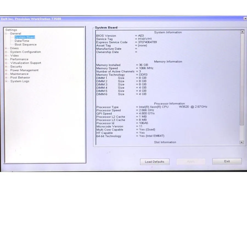Click the DIMM 6 size row

(121, 94)
